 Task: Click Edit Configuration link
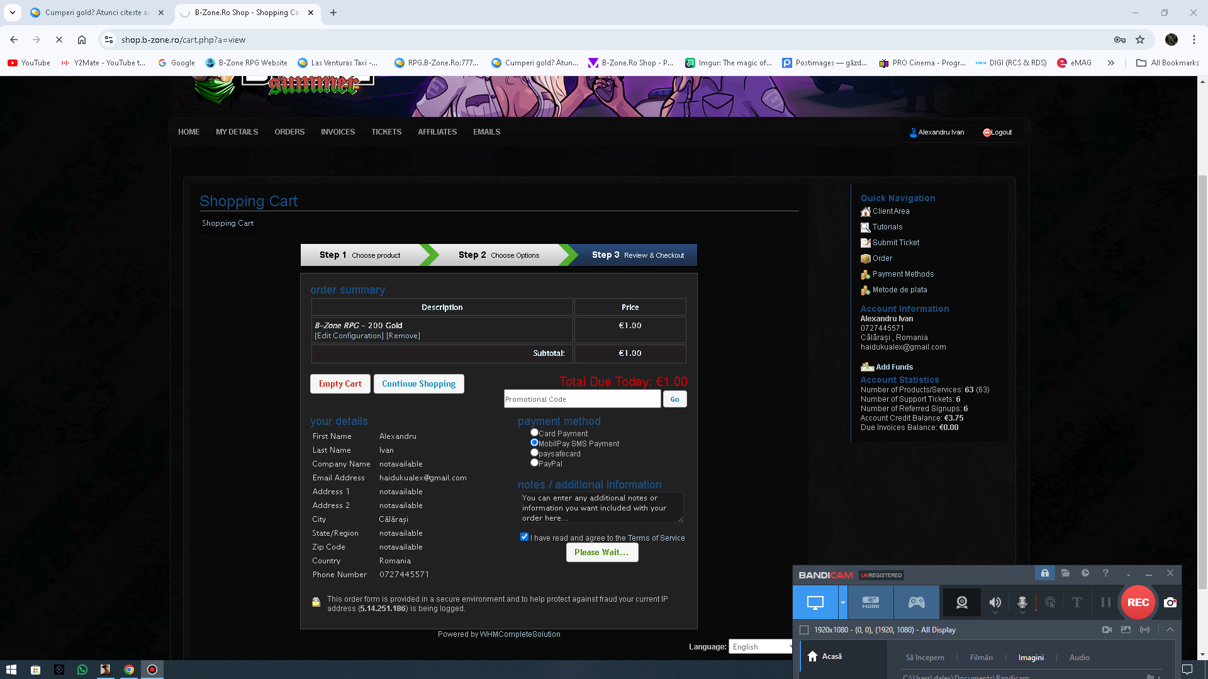(x=349, y=336)
